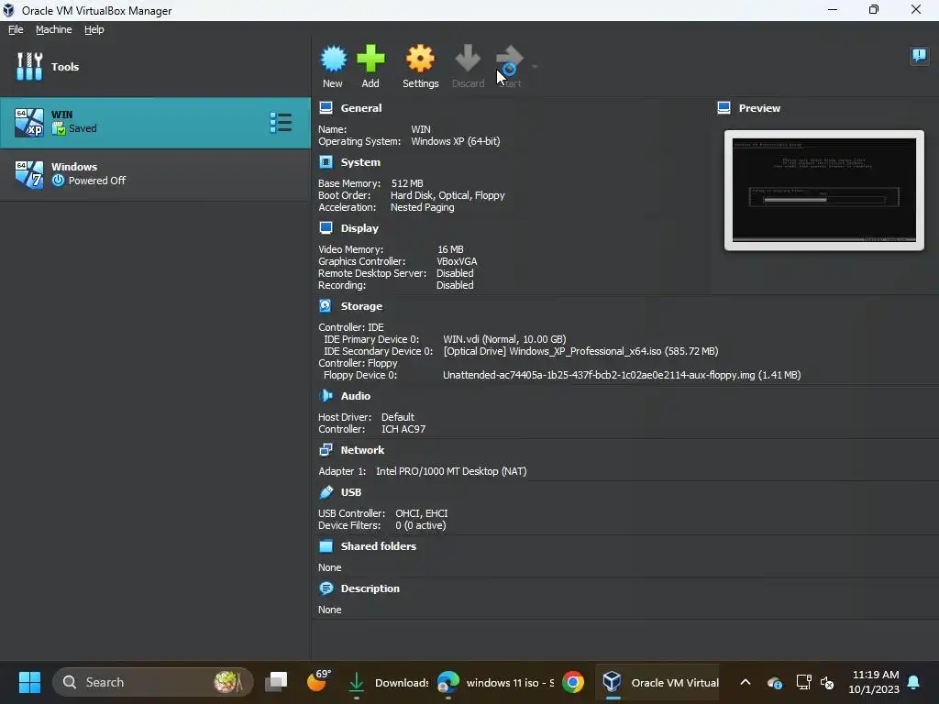This screenshot has height=704, width=939.
Task: Click the WIN machine preview thumbnail
Action: tap(824, 190)
